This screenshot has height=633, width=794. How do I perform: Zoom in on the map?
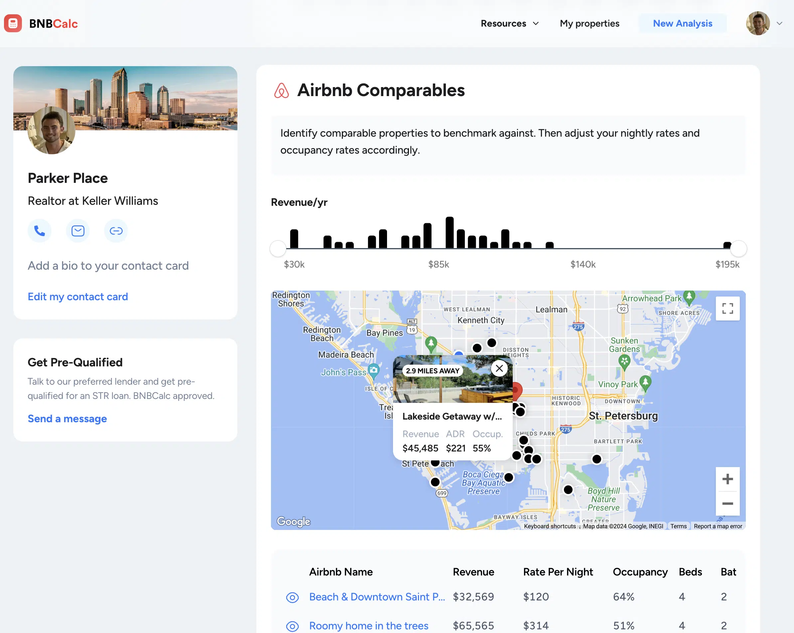point(728,479)
